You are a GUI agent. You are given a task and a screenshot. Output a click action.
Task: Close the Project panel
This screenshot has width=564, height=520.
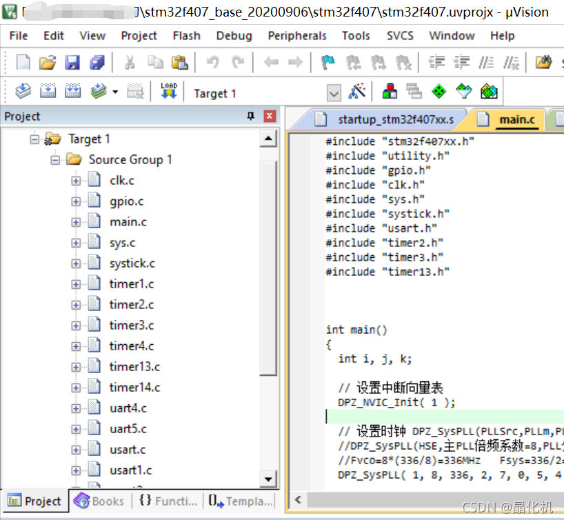270,116
